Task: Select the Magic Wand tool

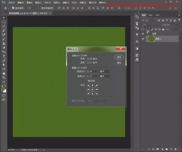Action: click(4, 30)
